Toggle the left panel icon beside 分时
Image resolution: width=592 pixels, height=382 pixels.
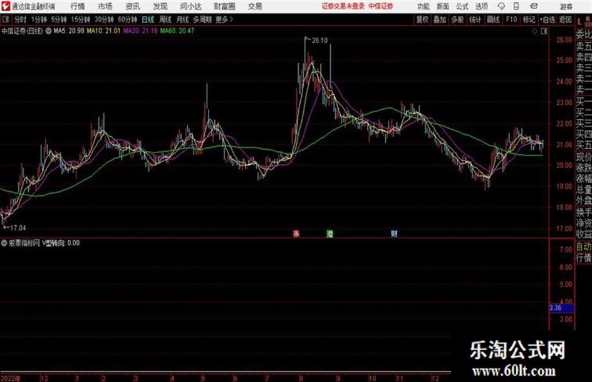[x=6, y=19]
